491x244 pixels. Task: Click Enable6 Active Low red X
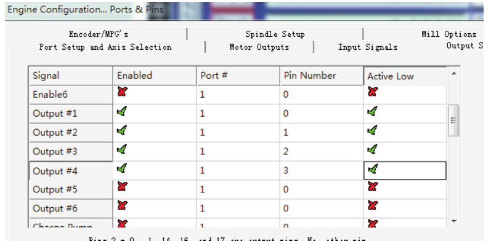click(x=372, y=92)
